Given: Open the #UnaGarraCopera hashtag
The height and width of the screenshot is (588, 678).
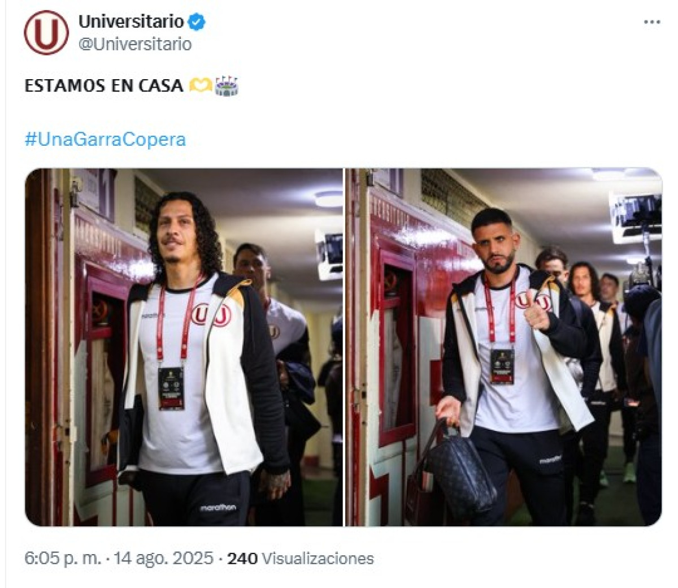Looking at the screenshot, I should [105, 139].
